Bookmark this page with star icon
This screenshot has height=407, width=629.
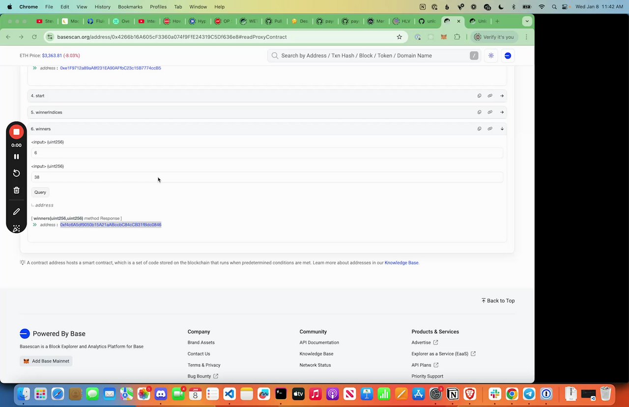[400, 37]
